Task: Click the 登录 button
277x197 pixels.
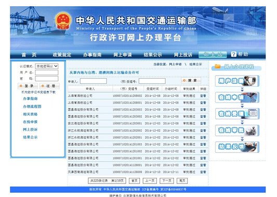Action: click(x=28, y=86)
